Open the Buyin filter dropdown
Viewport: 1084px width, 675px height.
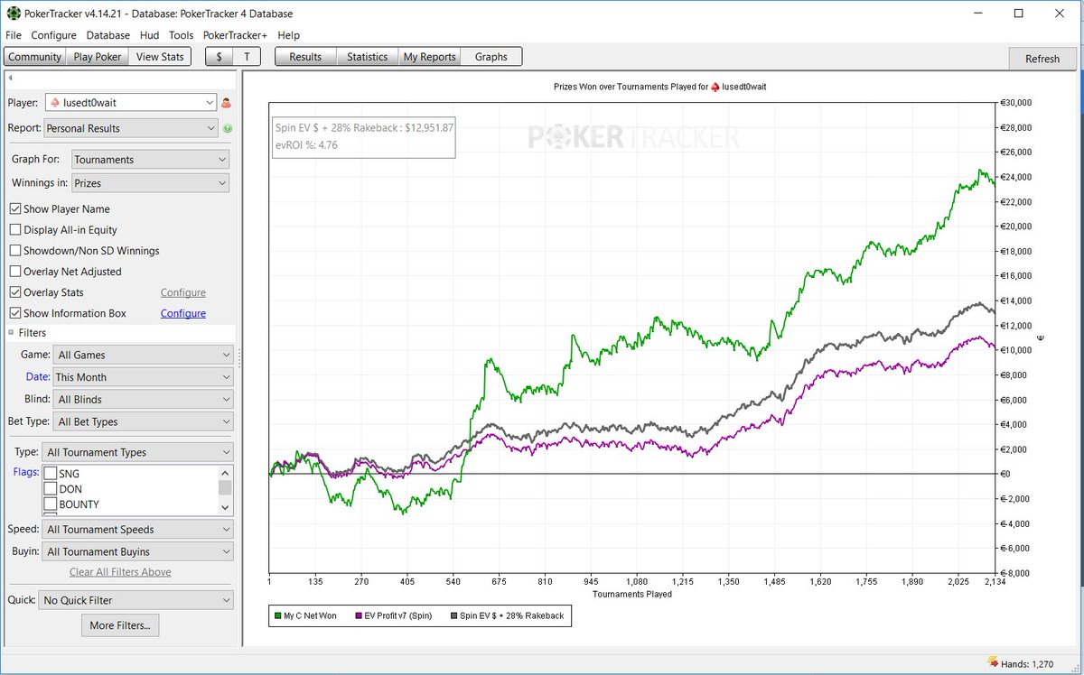pyautogui.click(x=138, y=551)
